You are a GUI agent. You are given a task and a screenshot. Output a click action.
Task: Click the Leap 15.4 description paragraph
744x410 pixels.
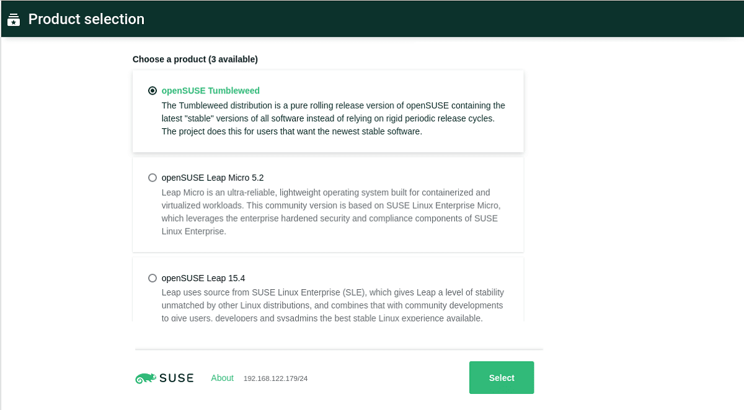pyautogui.click(x=332, y=305)
